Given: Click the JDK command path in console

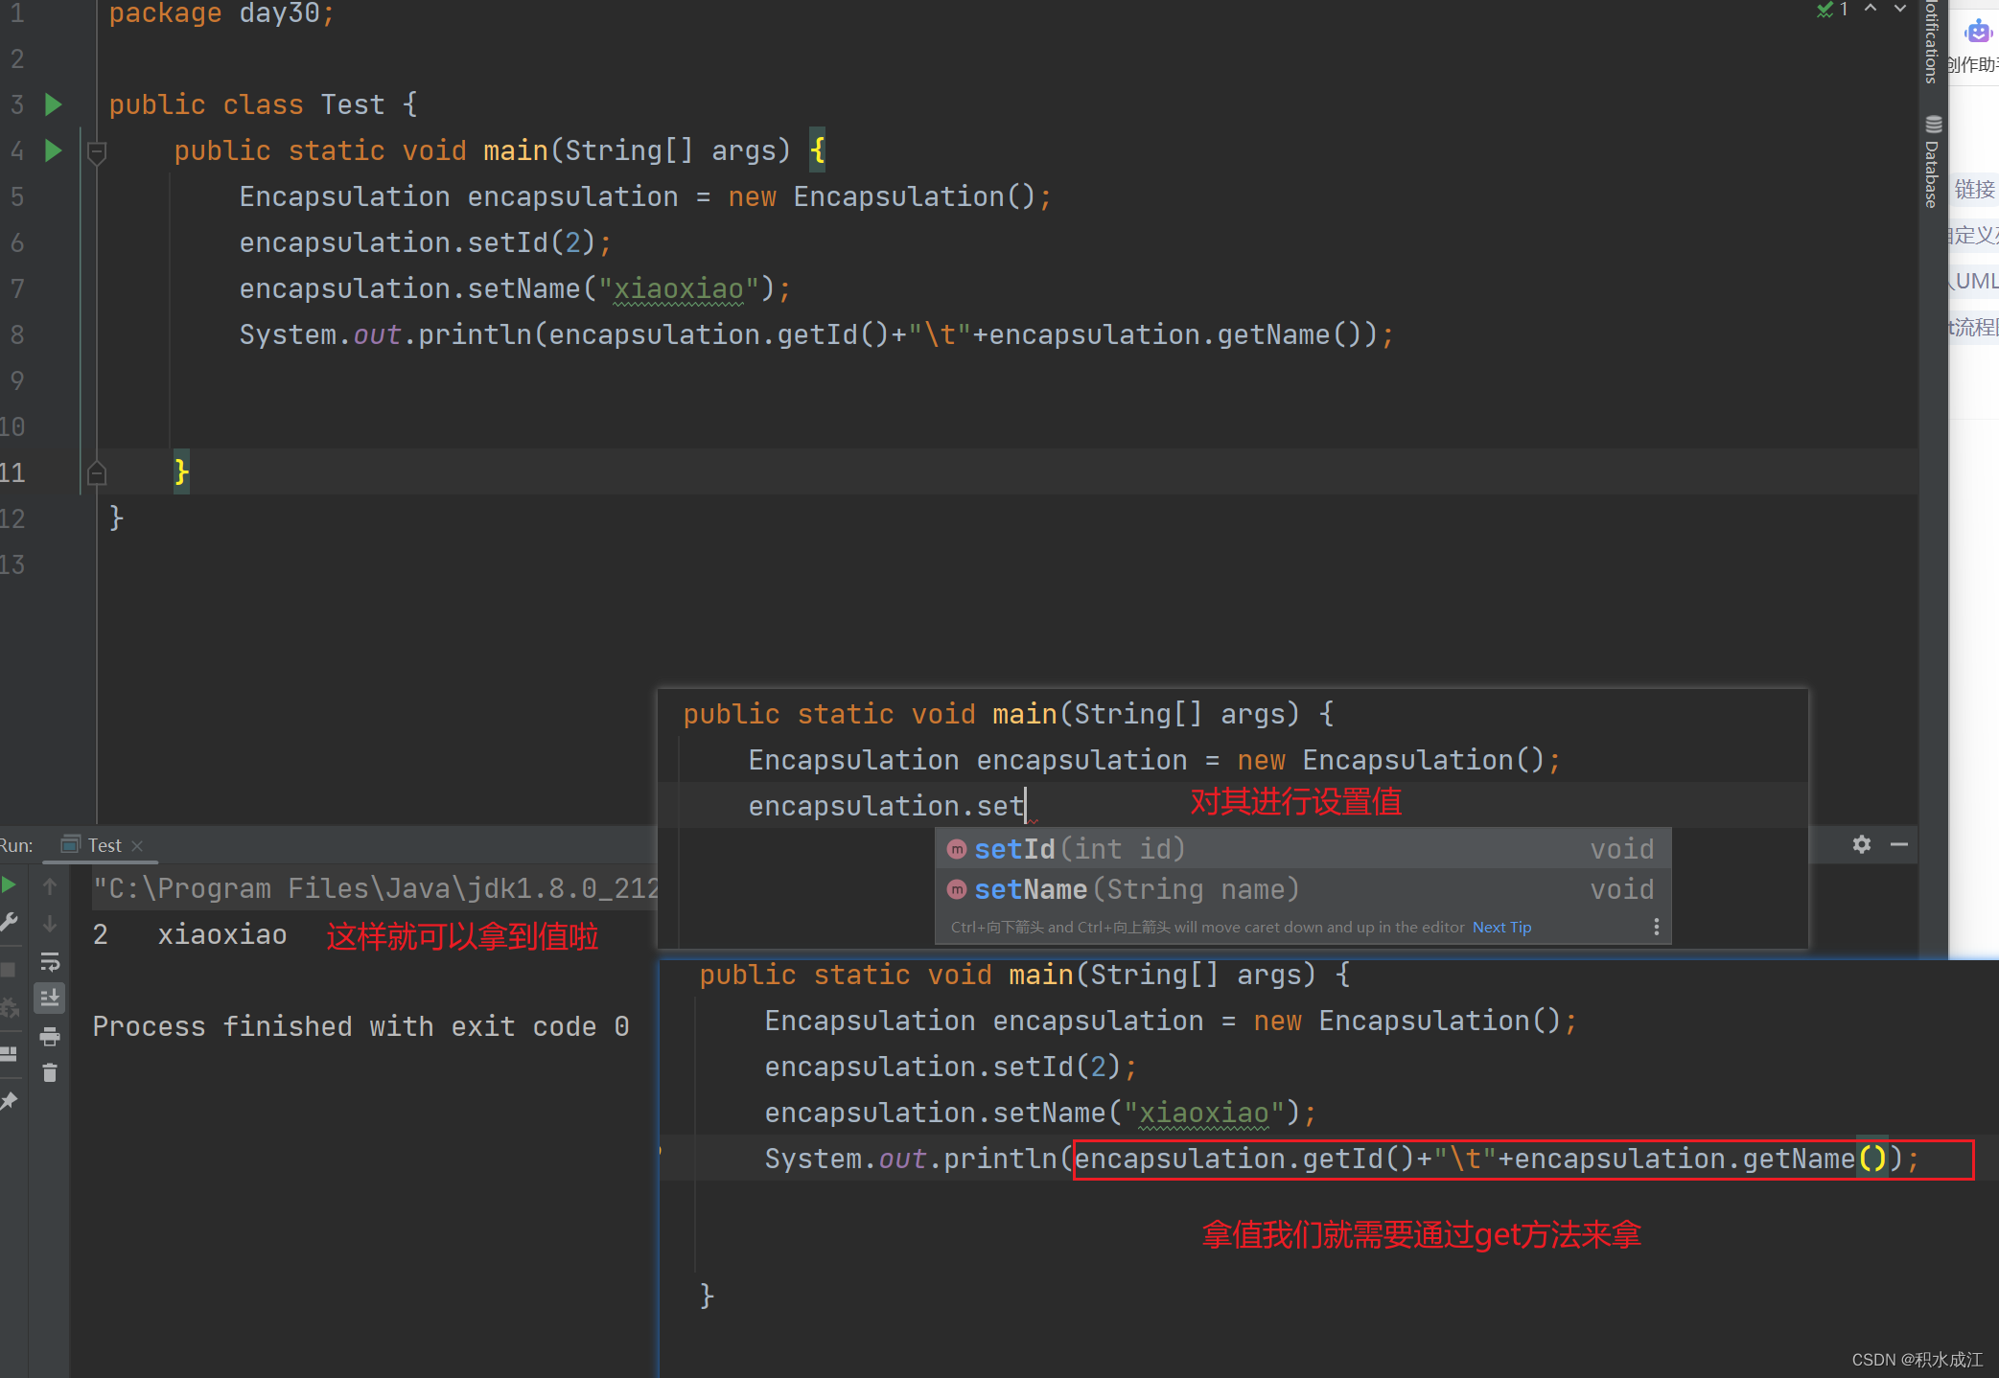Looking at the screenshot, I should 376,888.
